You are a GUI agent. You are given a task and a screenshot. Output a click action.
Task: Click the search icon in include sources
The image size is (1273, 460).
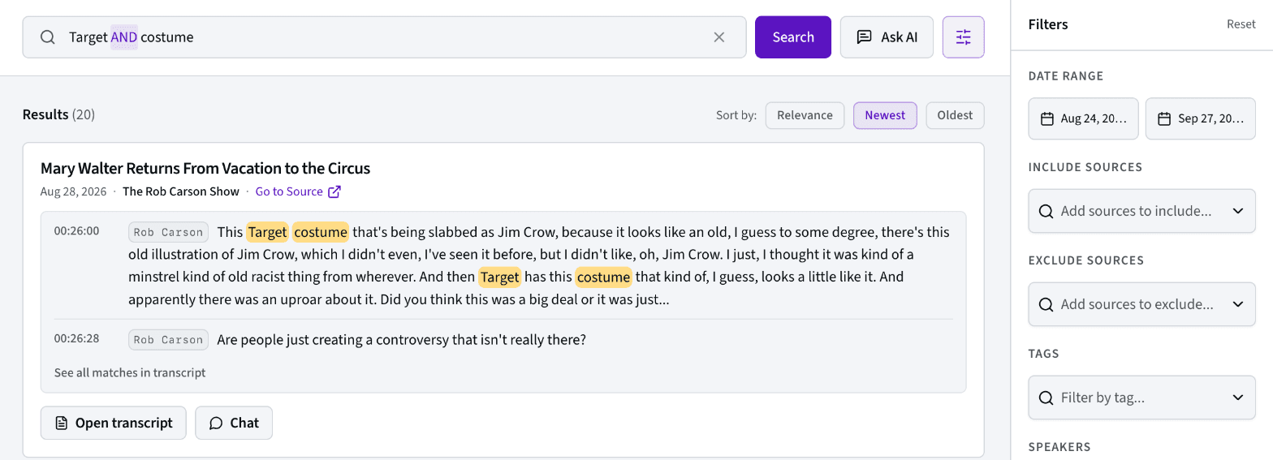[x=1046, y=211]
